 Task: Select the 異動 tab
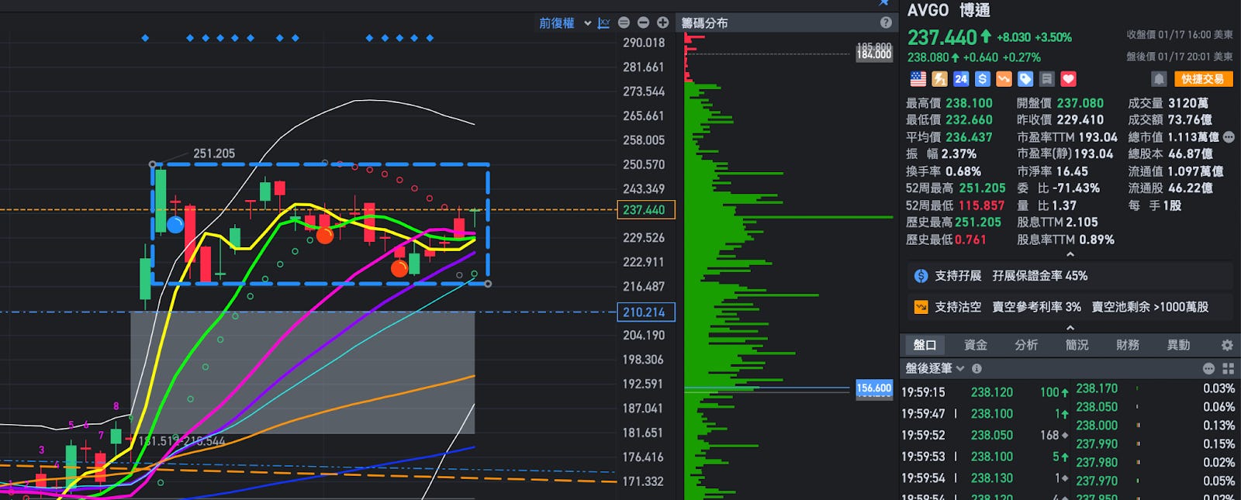pos(1178,345)
